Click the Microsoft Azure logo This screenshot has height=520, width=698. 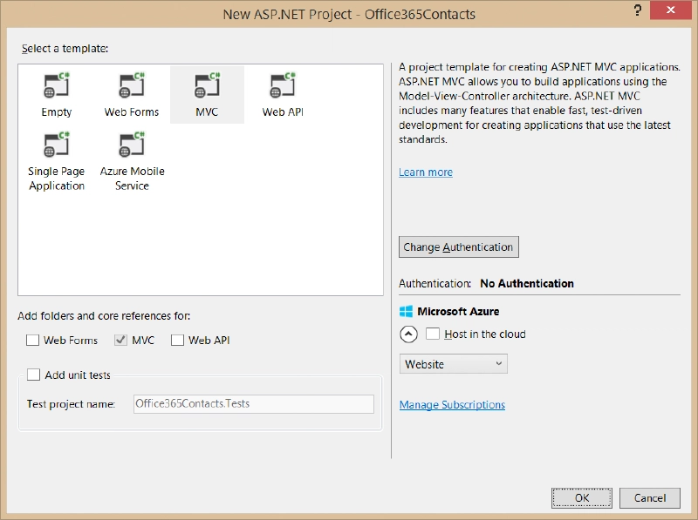405,311
